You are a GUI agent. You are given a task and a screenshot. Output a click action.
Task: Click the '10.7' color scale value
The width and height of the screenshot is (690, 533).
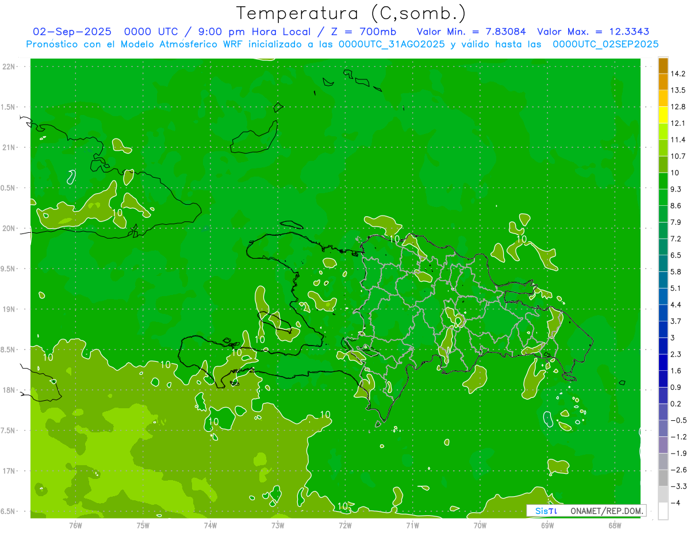(x=678, y=156)
